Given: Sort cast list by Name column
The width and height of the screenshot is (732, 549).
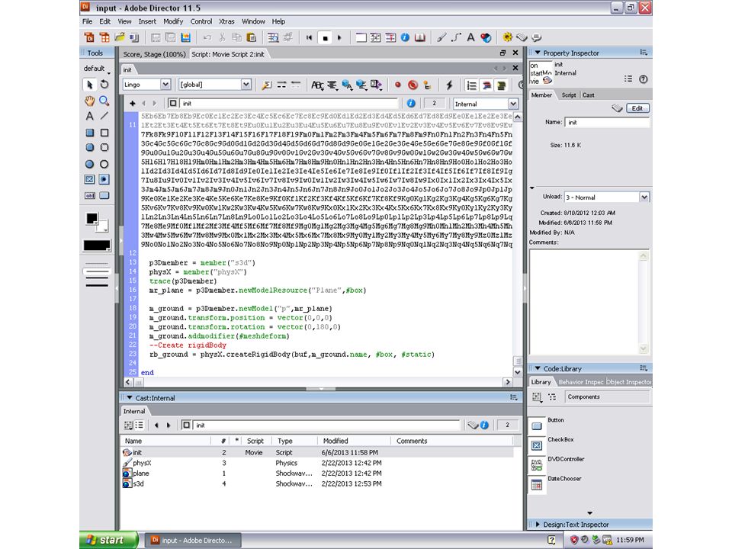Looking at the screenshot, I should 165,441.
